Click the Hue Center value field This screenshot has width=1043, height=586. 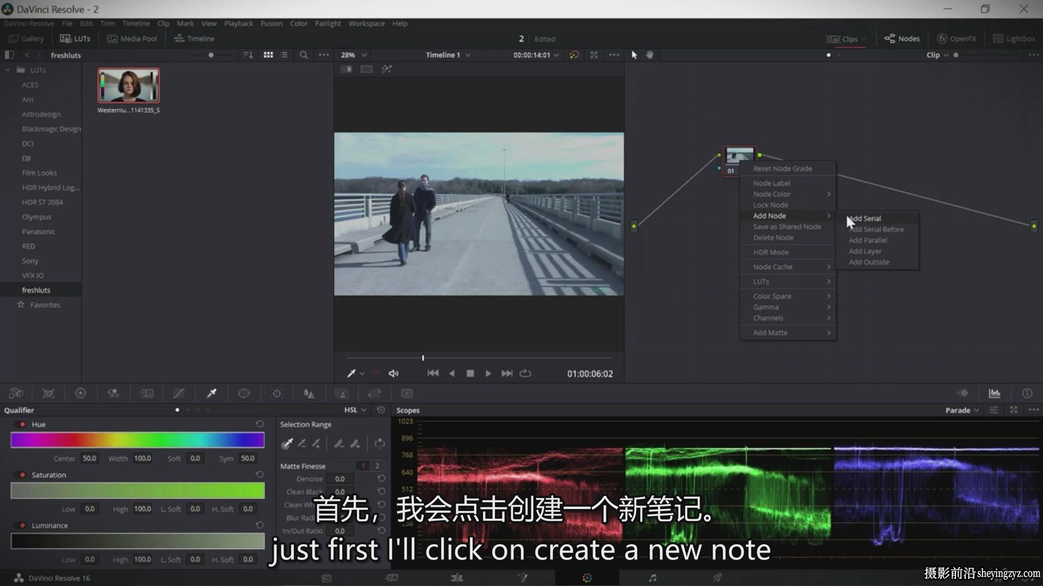(x=89, y=458)
